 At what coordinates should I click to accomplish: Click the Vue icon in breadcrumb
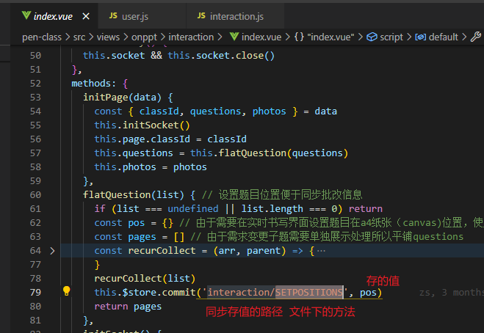click(234, 37)
